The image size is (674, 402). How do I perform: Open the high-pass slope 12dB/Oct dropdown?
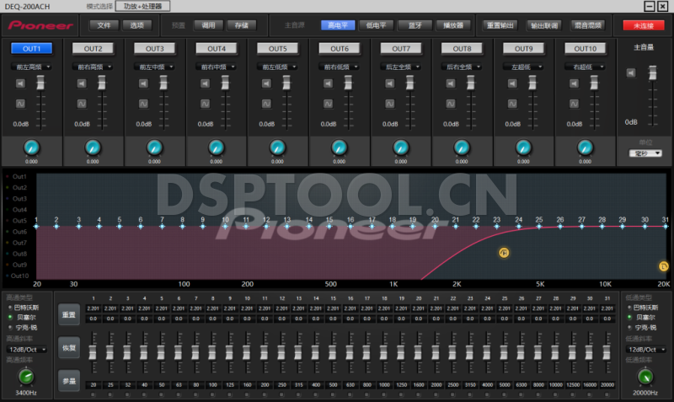point(25,349)
